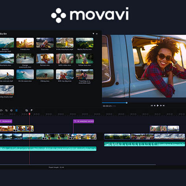Select the Guys.mov thumbnail
186x186 pixels.
pyautogui.click(x=45, y=43)
